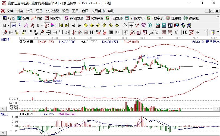Click the yellow-centered grid icon
Screen dimensions: 220x136
coord(213,32)
